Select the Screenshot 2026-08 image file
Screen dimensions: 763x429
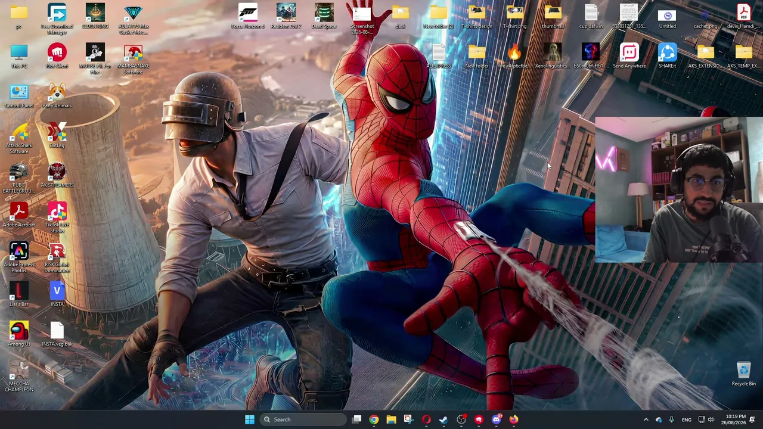point(362,18)
